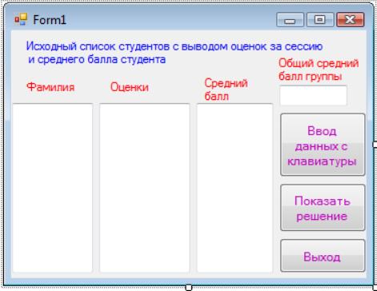Select the list box under 'Фамилия'

click(53, 188)
